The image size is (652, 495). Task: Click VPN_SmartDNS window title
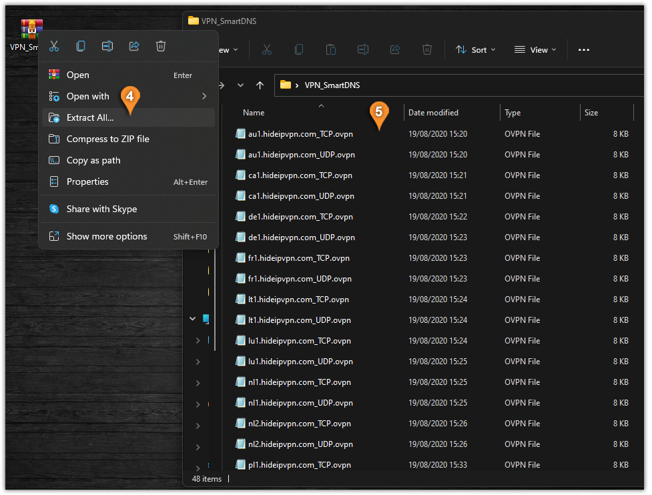coord(229,21)
